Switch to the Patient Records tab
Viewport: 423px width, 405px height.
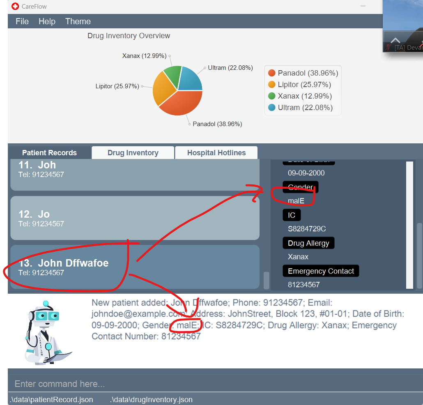(50, 153)
